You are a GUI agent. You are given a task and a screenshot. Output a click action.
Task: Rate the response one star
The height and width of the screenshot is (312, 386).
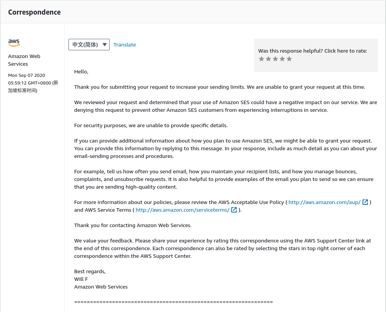click(262, 59)
